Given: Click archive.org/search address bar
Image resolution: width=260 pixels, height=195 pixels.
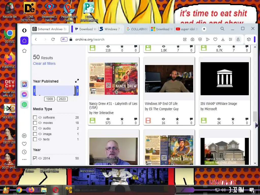Looking at the screenshot, I should coord(90,39).
